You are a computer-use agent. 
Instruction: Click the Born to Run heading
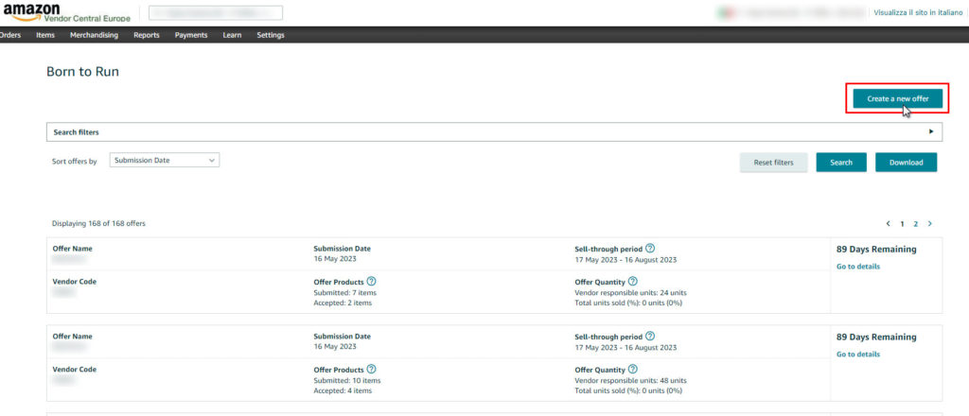[x=83, y=72]
